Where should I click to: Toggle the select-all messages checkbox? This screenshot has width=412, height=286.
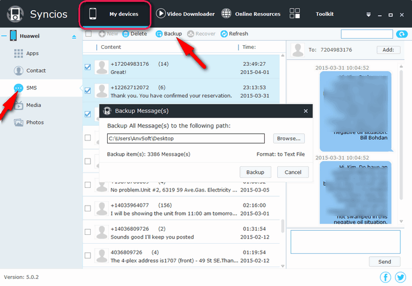pyautogui.click(x=88, y=34)
